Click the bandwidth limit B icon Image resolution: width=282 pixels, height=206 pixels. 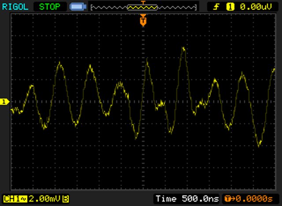click(x=66, y=199)
